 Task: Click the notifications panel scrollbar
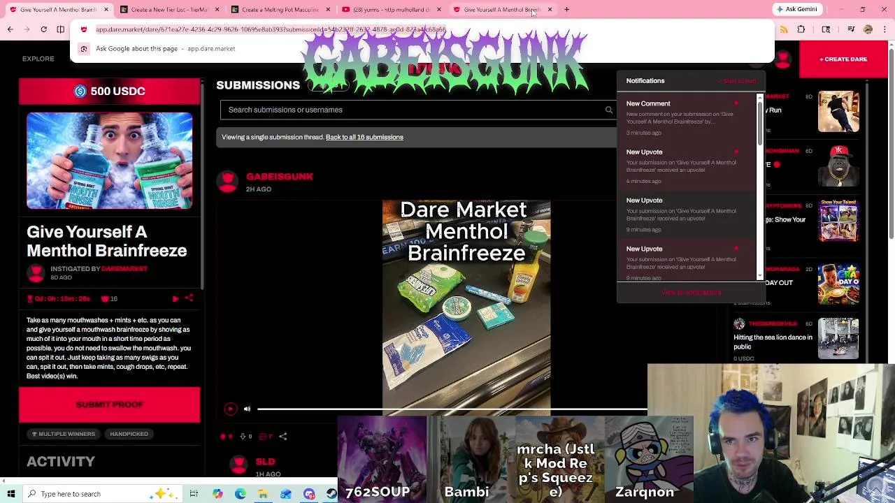(760, 124)
